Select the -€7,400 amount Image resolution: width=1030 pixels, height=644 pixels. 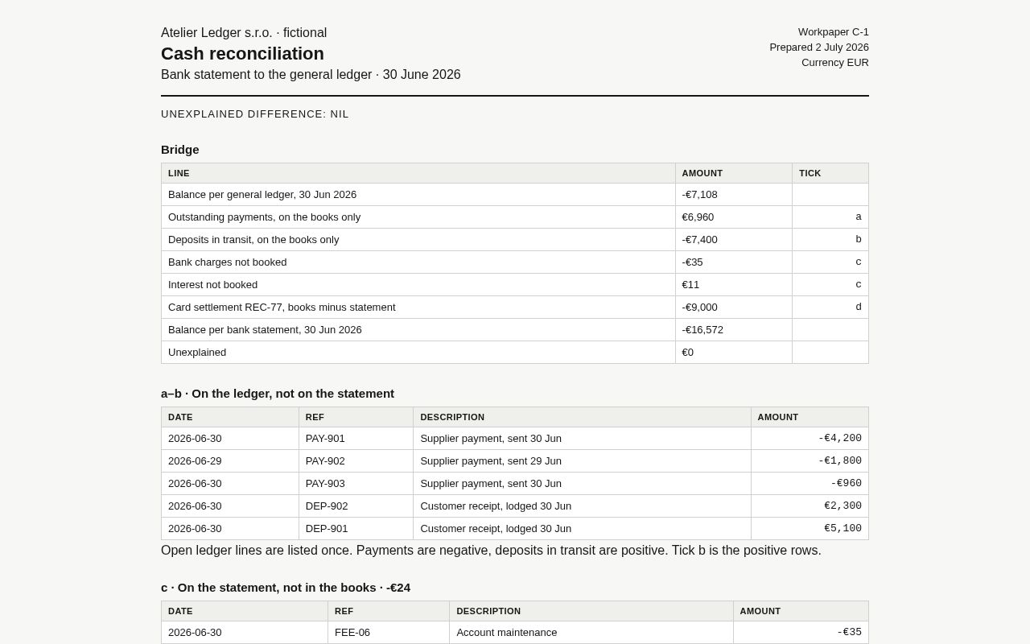[x=699, y=240]
